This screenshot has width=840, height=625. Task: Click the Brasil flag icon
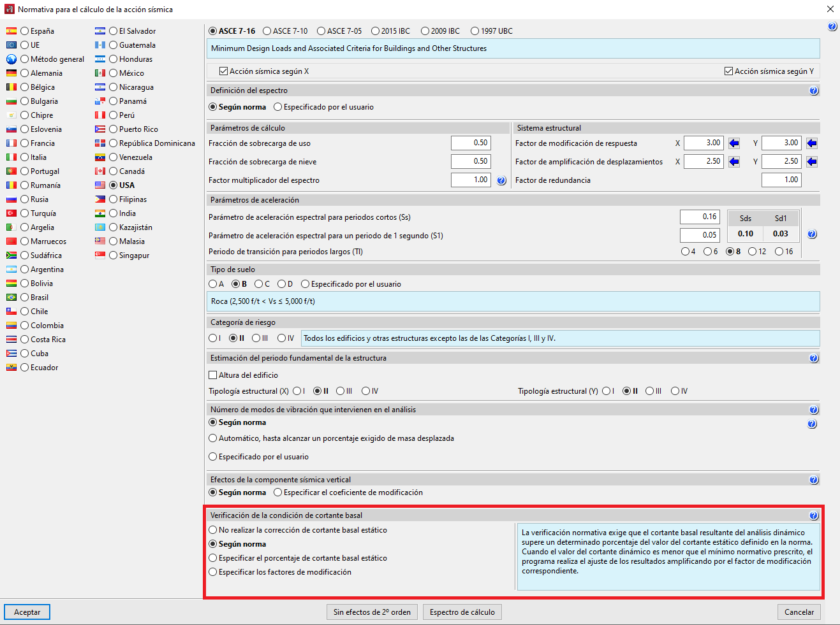pos(11,298)
